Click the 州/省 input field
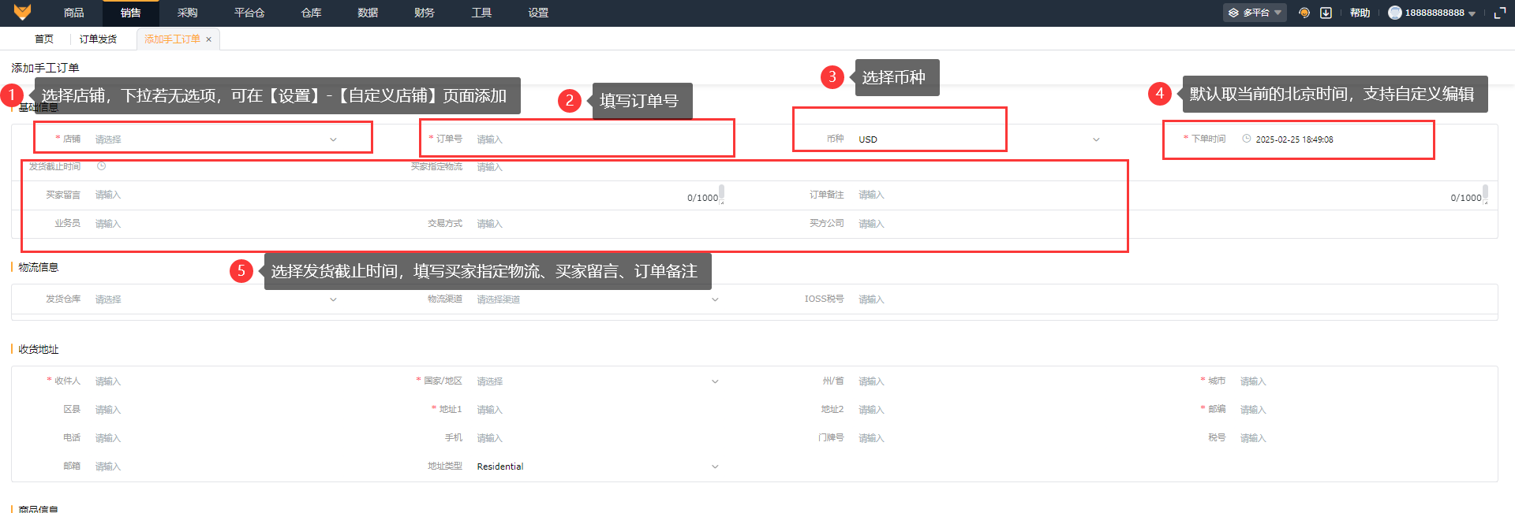The image size is (1515, 513). 978,381
